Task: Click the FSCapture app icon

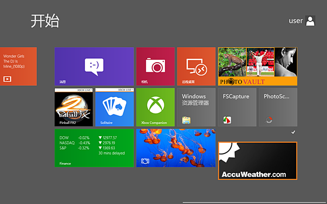Action: tap(227, 120)
